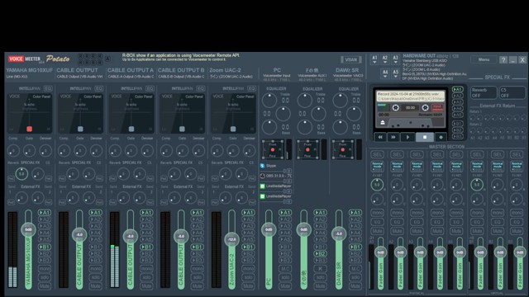
Task: Stop the cassette recorder
Action: point(425,137)
